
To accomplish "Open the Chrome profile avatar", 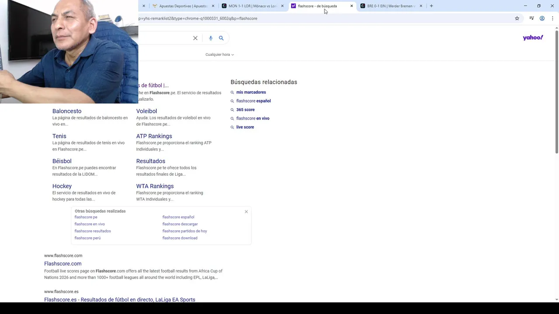I will (x=542, y=18).
